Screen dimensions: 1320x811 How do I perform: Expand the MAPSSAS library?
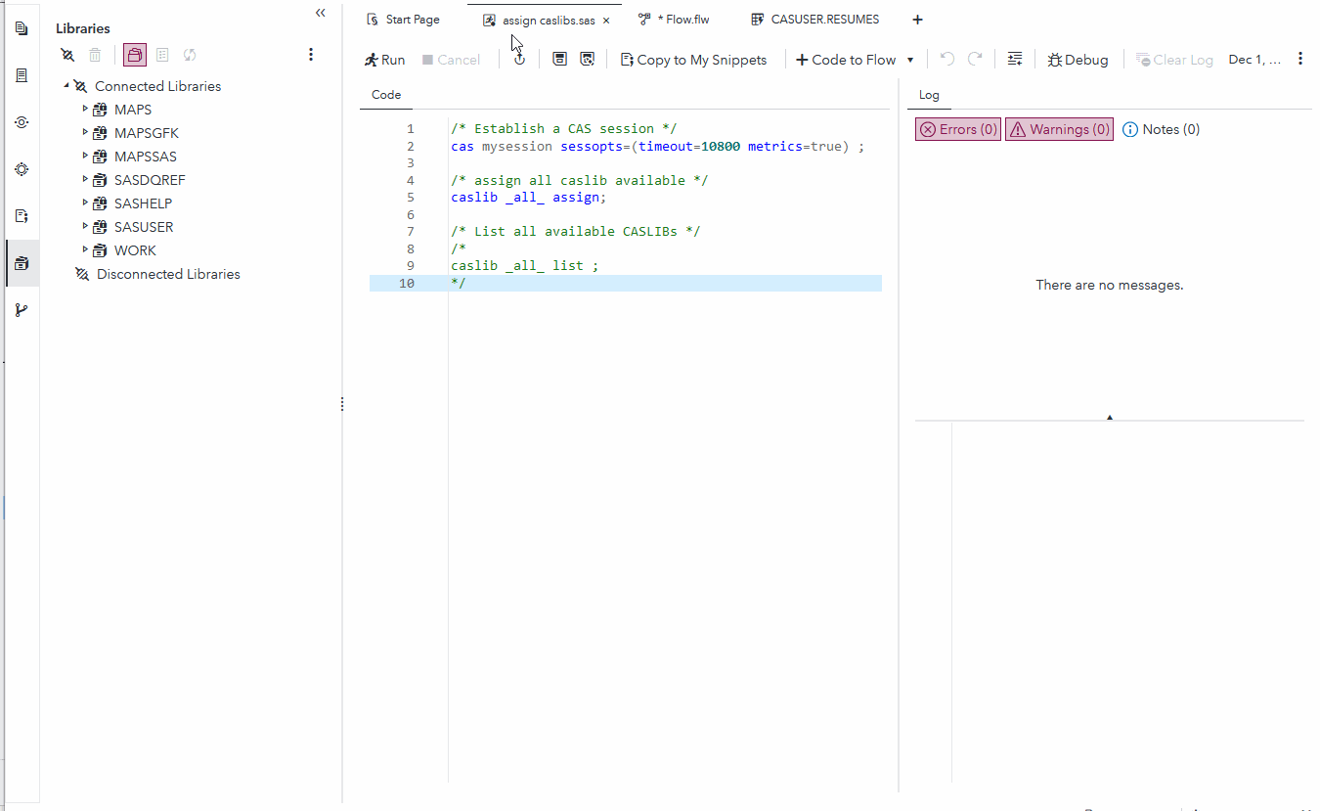pos(85,156)
